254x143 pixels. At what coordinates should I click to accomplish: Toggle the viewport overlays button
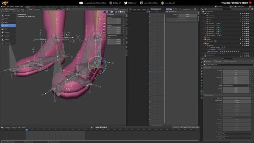[112, 12]
